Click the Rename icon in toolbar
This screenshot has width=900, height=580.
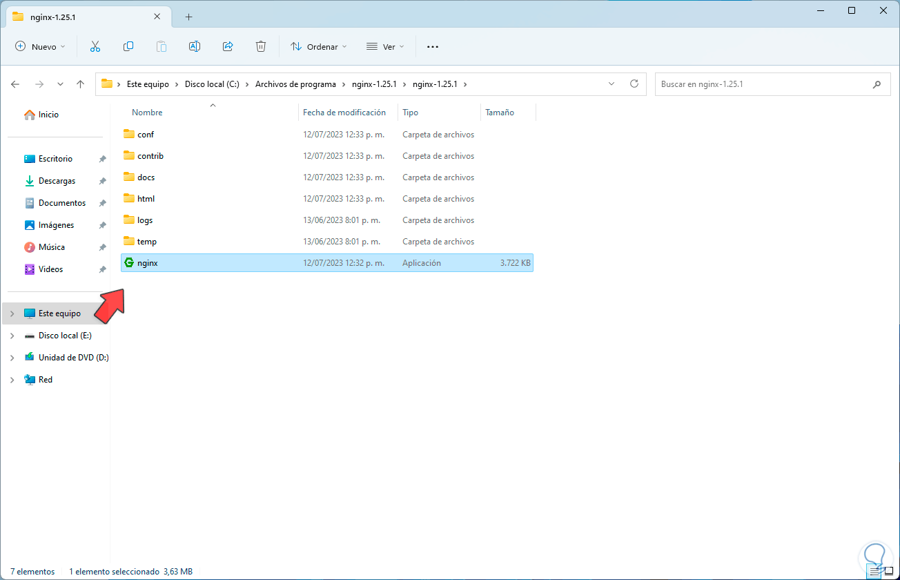coord(195,47)
